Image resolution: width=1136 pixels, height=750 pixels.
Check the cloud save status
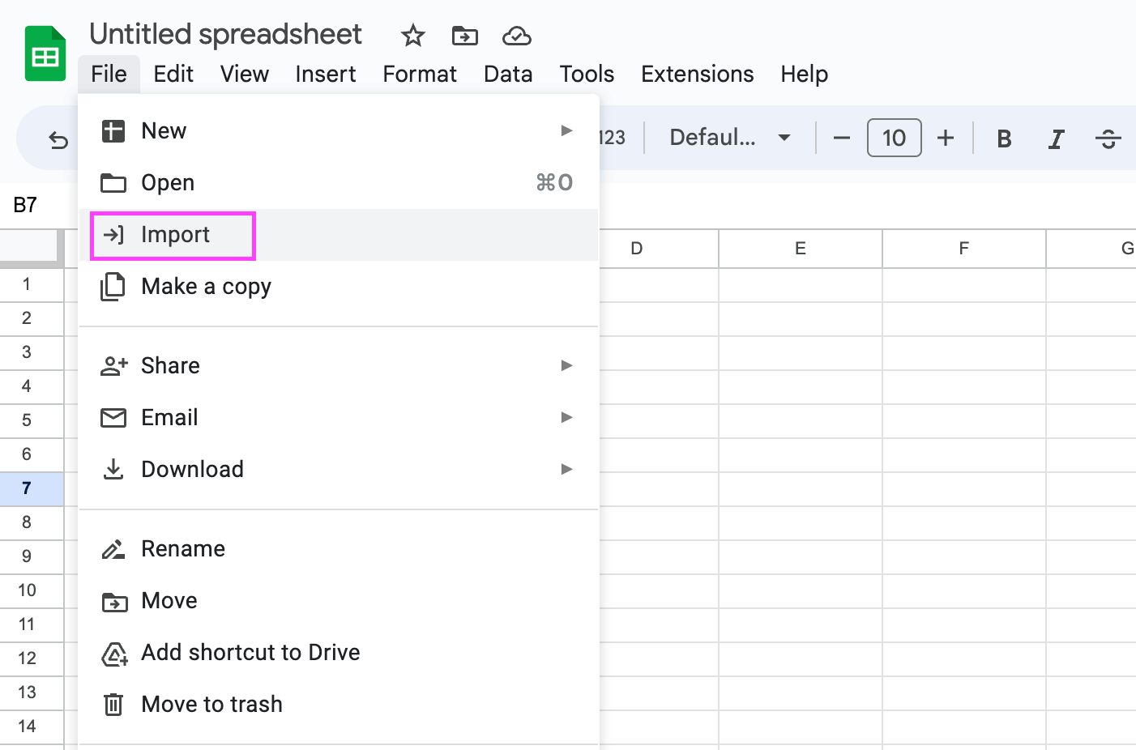[x=516, y=36]
